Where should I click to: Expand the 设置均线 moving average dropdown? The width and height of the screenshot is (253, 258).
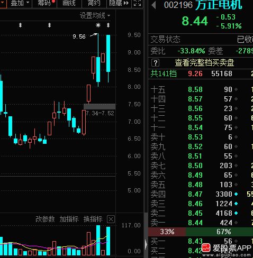point(95,16)
